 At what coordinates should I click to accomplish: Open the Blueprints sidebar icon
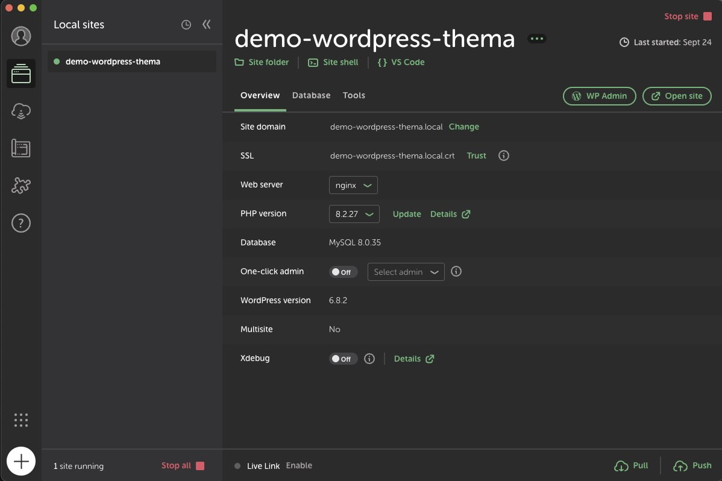pyautogui.click(x=21, y=148)
